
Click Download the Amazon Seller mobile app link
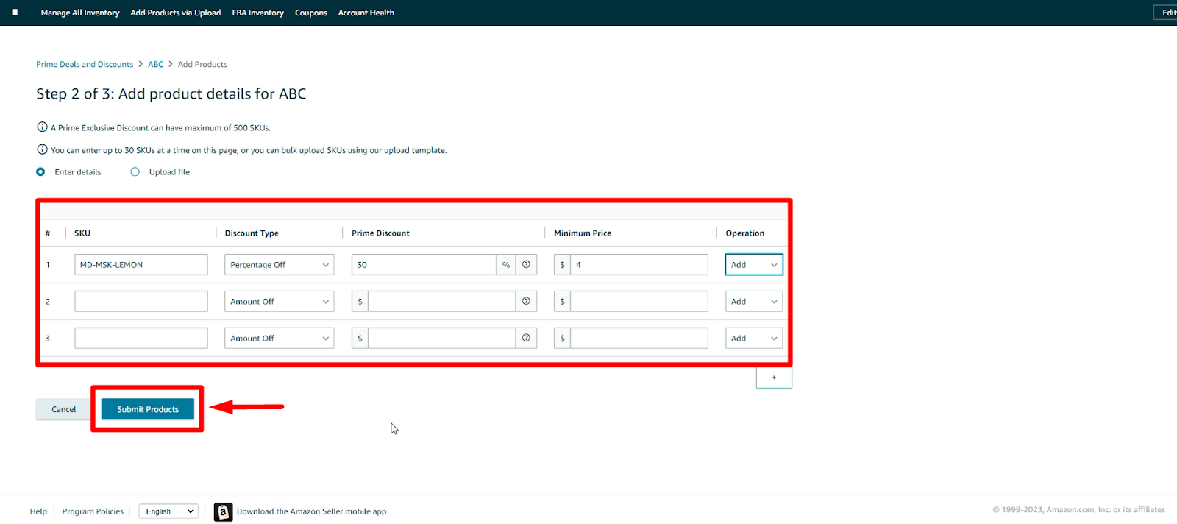point(311,511)
